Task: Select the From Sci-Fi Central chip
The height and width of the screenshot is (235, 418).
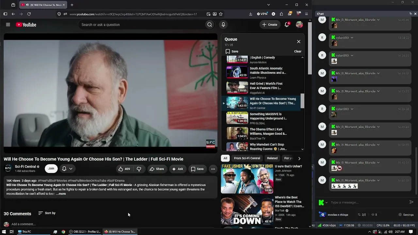Action: [247, 158]
